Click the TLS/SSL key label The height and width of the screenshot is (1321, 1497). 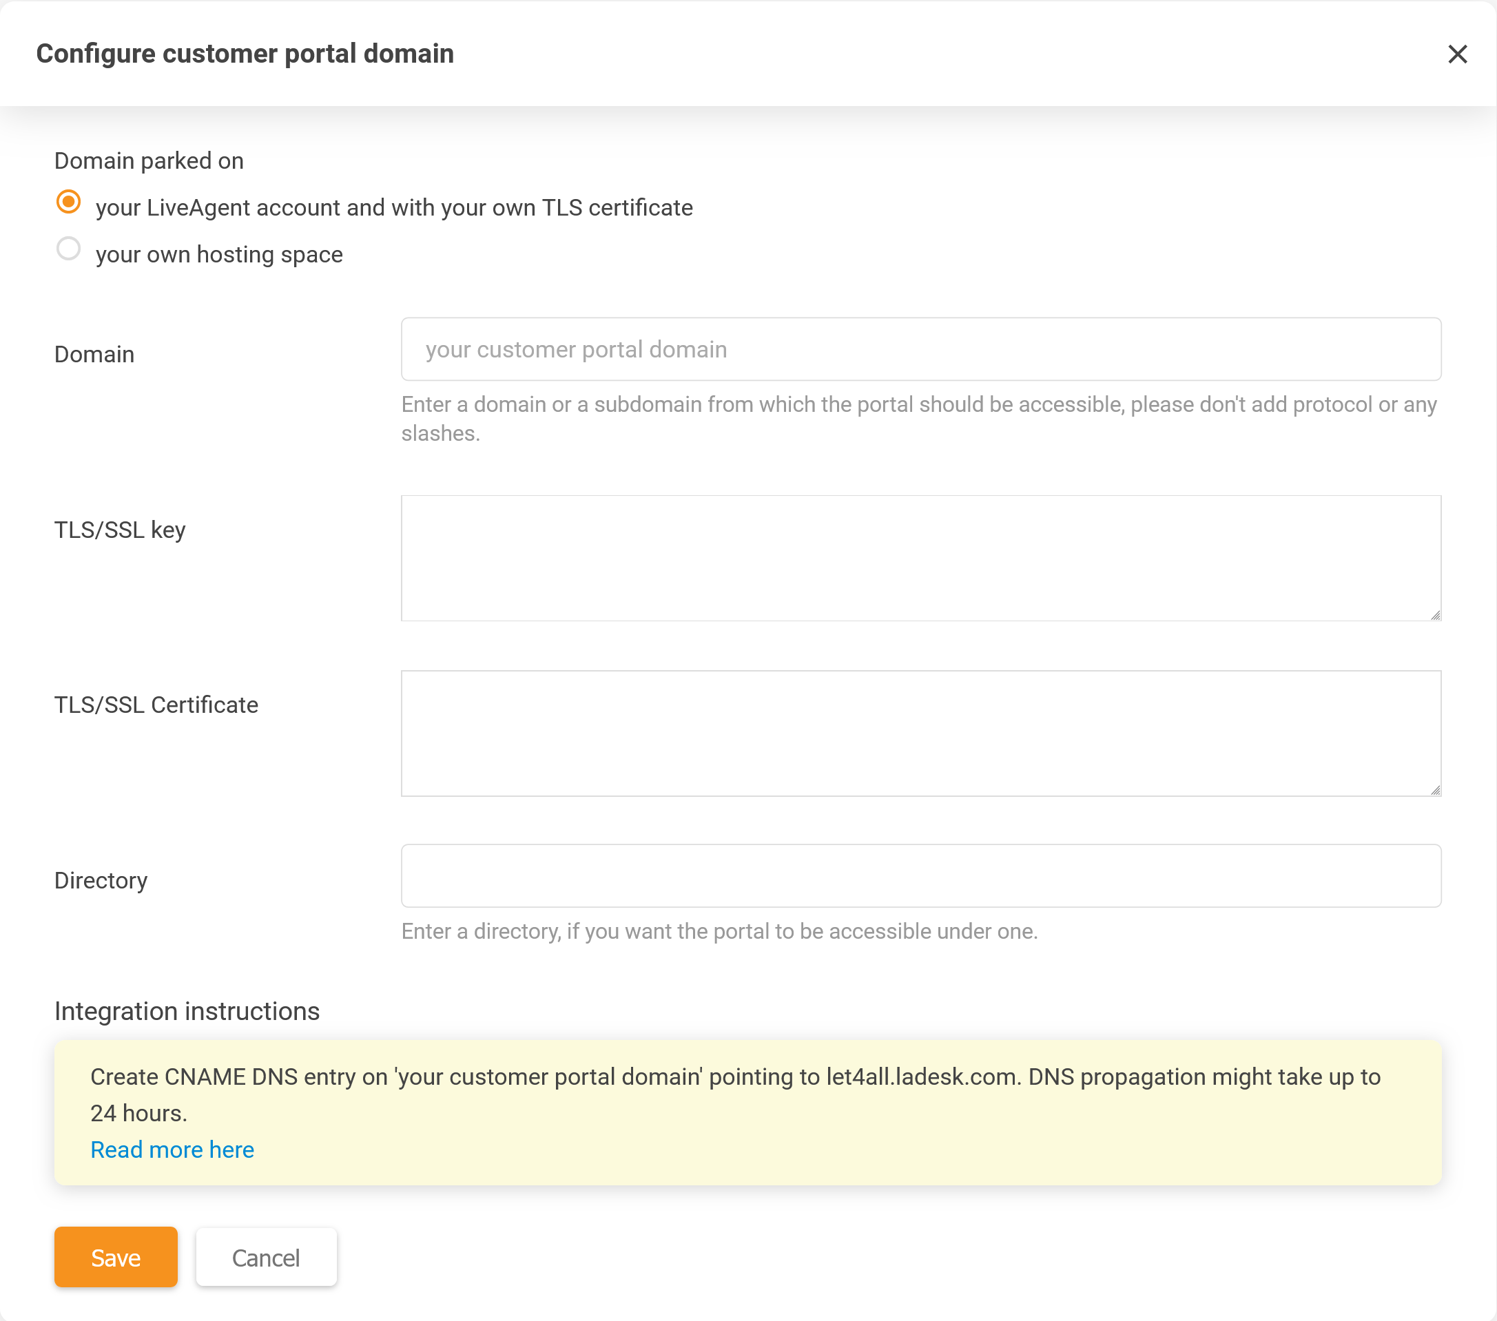120,530
